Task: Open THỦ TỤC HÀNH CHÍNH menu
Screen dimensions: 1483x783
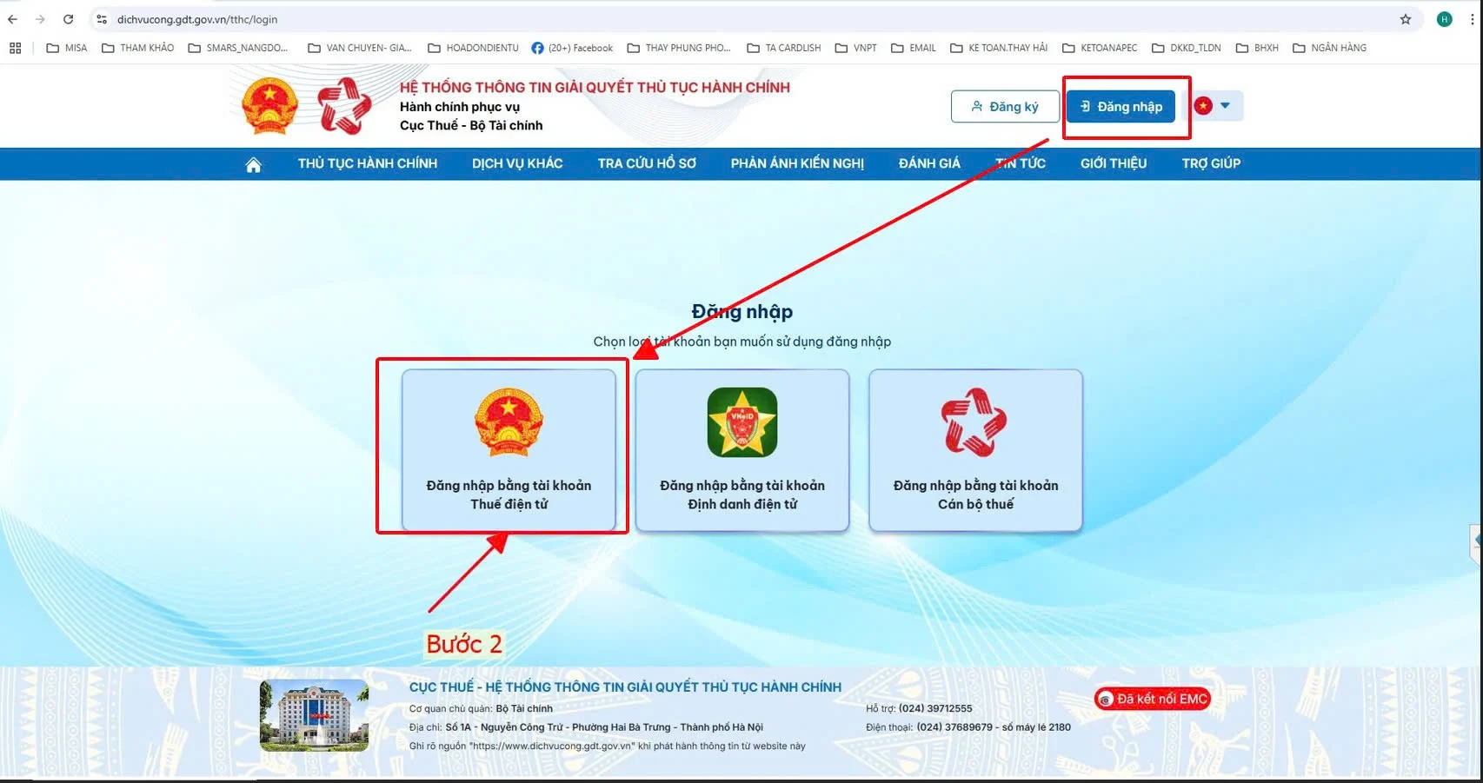Action: (368, 163)
